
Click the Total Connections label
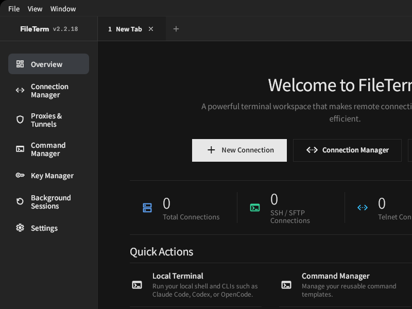click(191, 217)
